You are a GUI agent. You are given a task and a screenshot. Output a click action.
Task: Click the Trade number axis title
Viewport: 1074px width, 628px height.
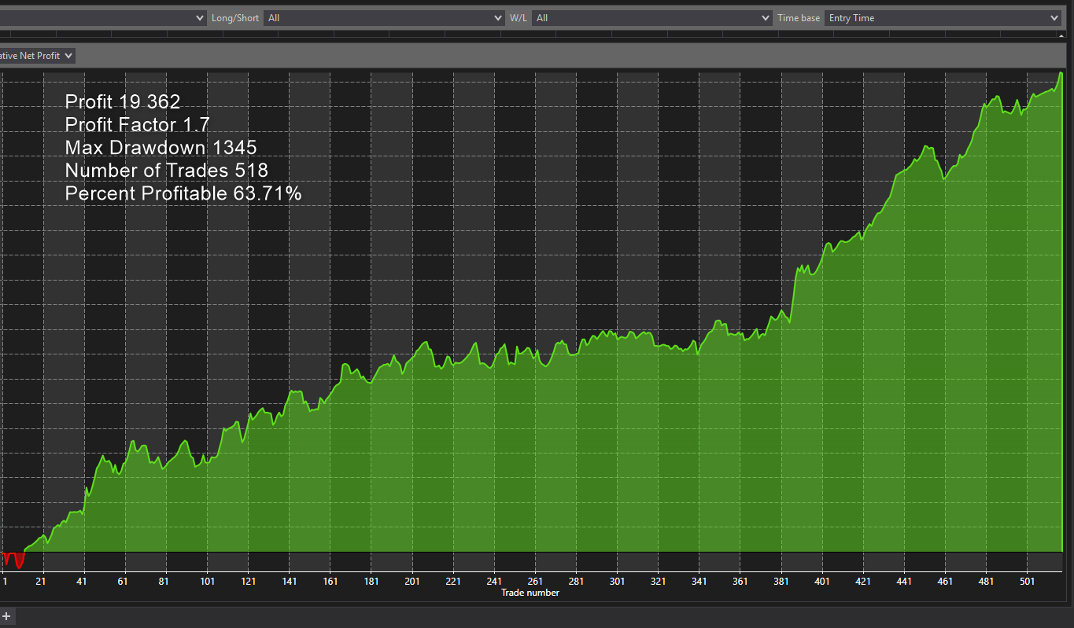click(x=530, y=593)
